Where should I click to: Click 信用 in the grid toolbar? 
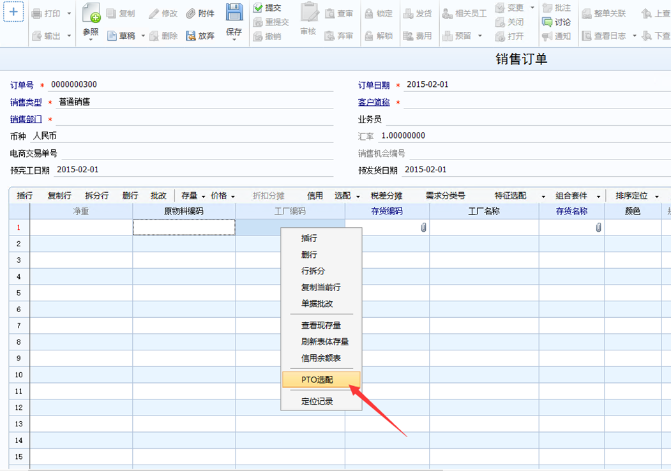[315, 195]
